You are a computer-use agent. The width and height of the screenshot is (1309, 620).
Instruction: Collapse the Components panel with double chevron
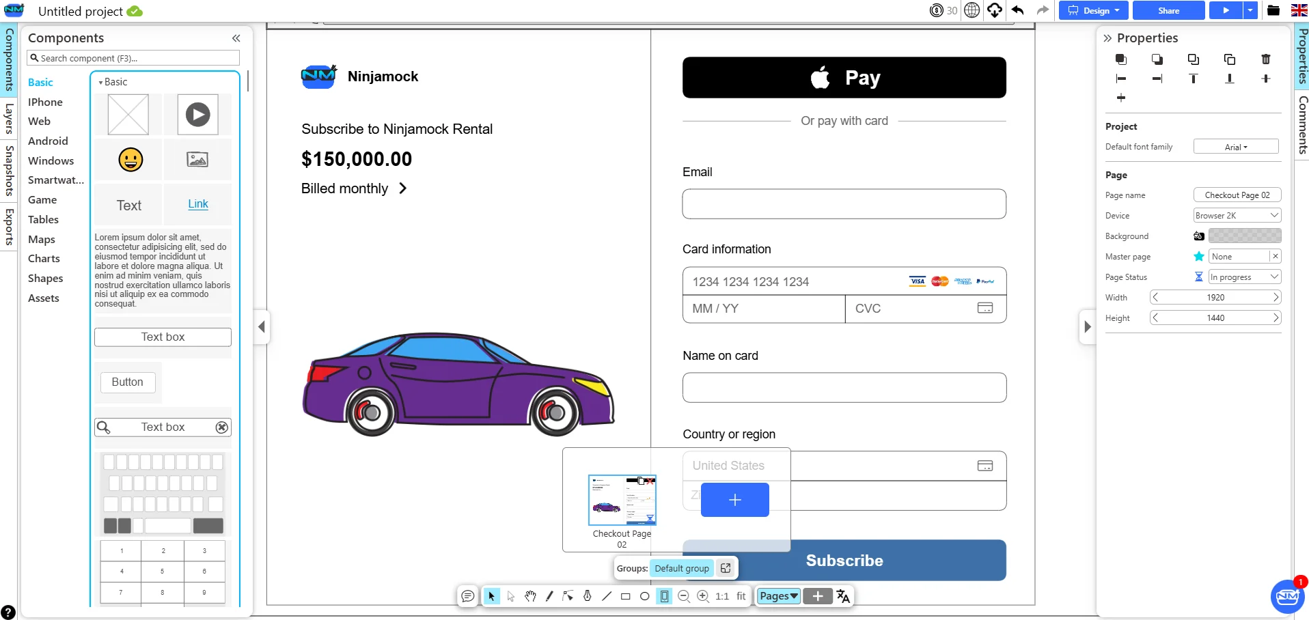[236, 38]
